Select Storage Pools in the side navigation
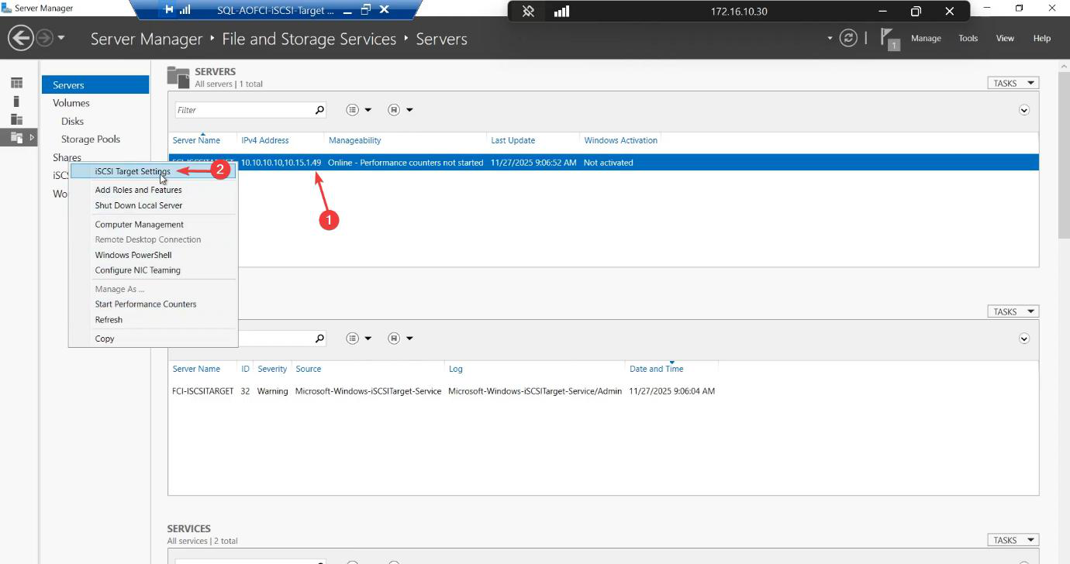The width and height of the screenshot is (1070, 564). (x=91, y=139)
